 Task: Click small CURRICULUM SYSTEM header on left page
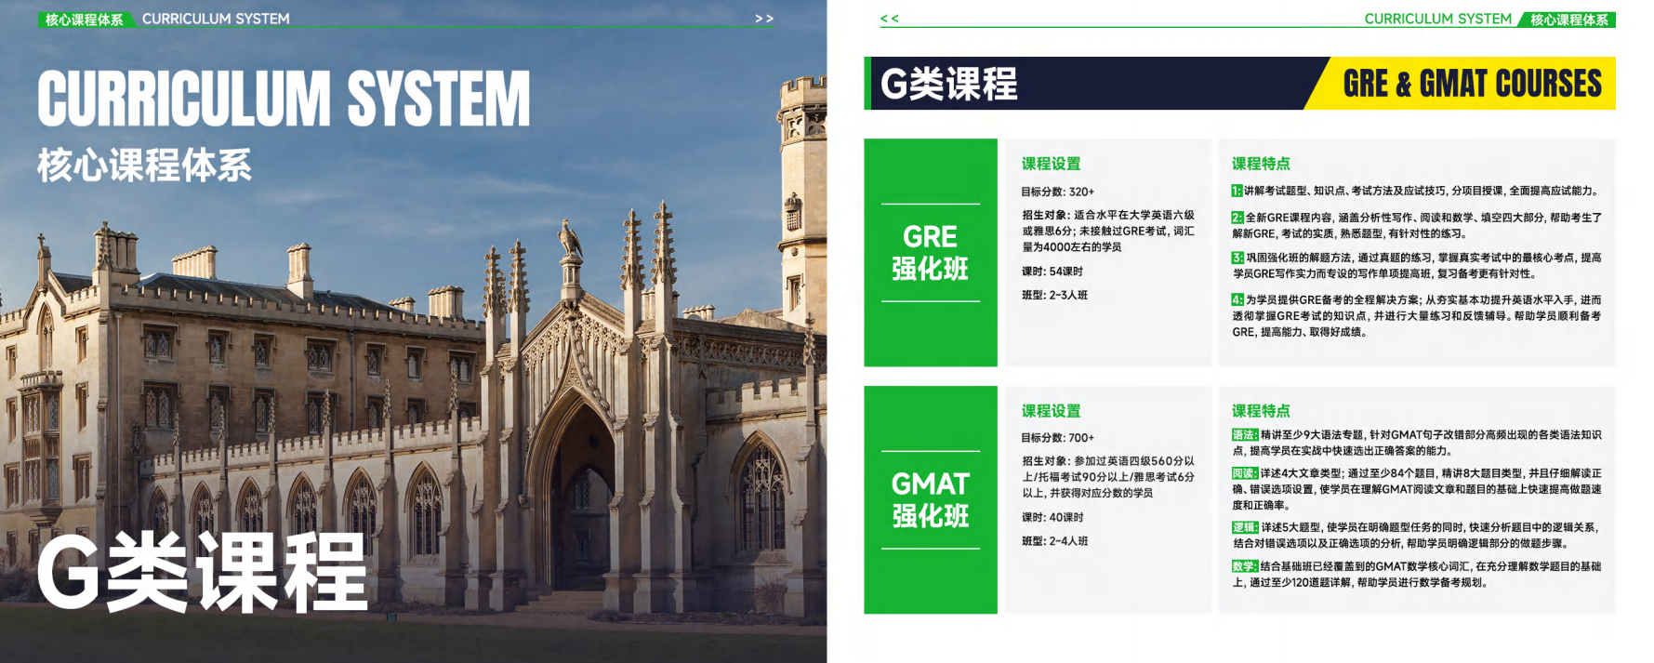[x=216, y=19]
